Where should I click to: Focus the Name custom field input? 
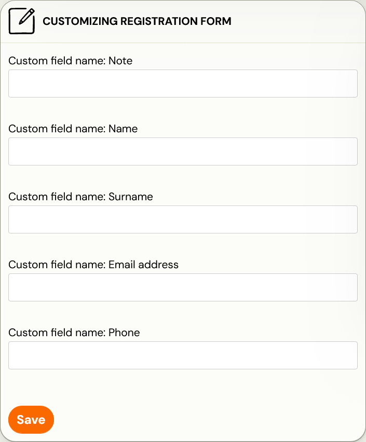click(x=183, y=151)
